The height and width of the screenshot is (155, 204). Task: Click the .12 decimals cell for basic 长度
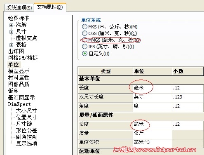click(188, 89)
